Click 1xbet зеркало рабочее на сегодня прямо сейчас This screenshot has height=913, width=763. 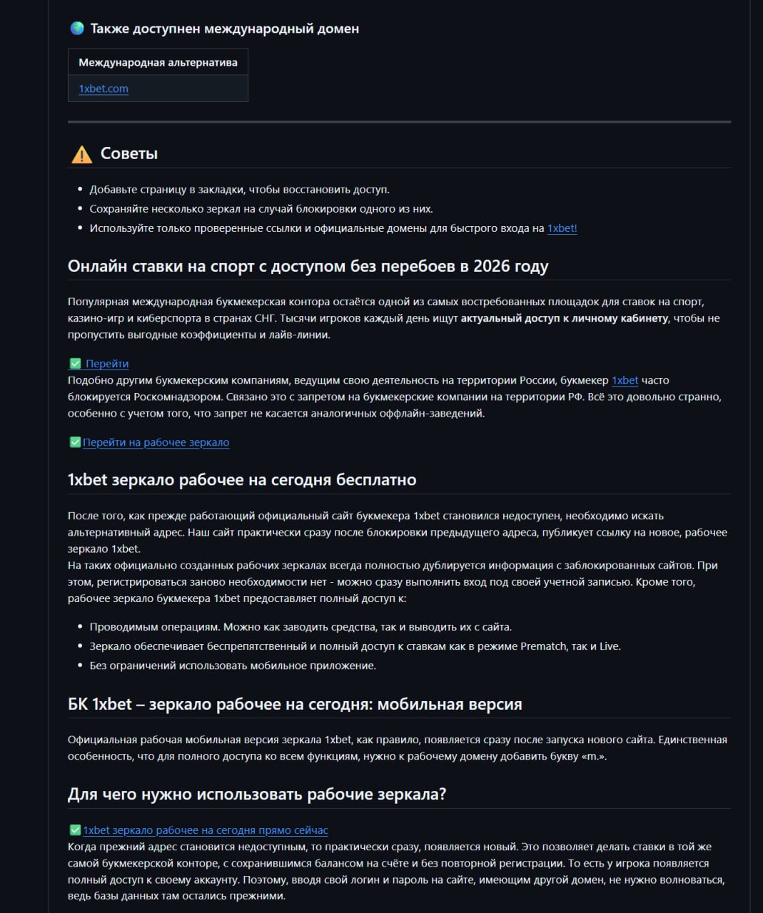click(205, 830)
